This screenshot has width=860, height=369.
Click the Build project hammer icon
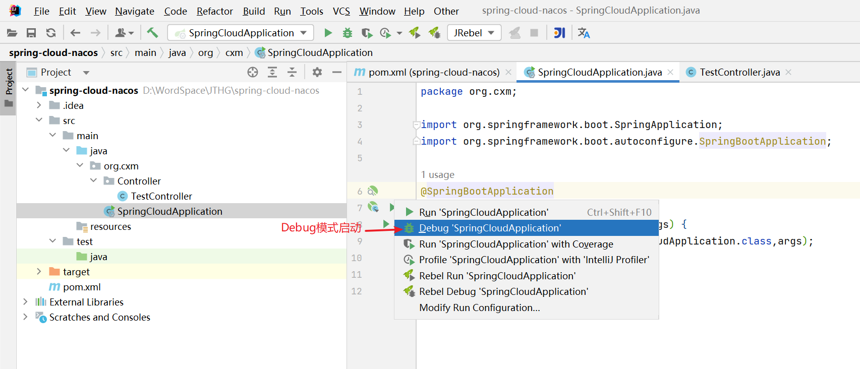coord(152,33)
